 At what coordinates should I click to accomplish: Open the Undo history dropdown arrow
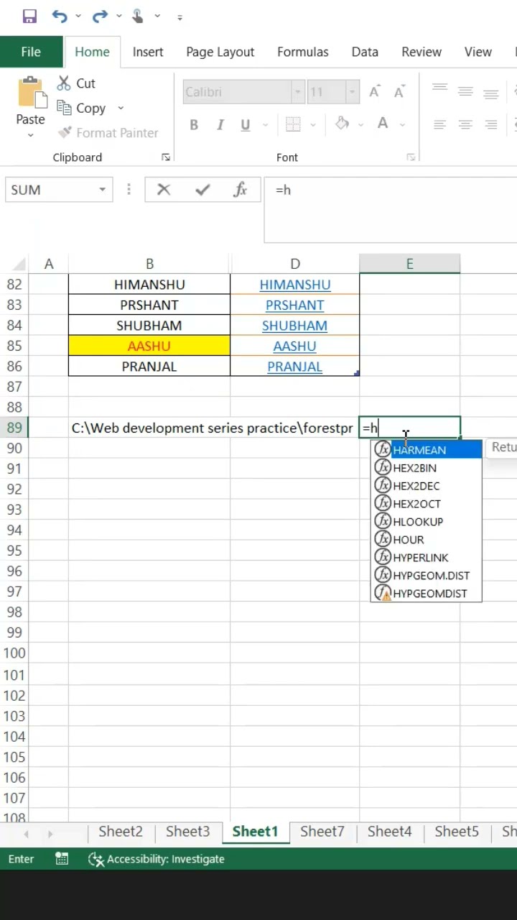[x=78, y=17]
